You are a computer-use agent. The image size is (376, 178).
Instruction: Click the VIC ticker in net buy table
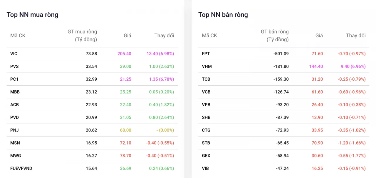tap(14, 54)
